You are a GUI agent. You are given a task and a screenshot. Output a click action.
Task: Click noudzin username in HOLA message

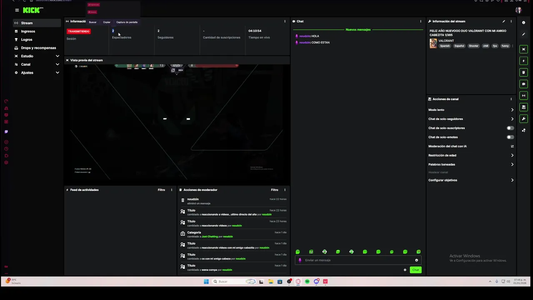pyautogui.click(x=305, y=36)
